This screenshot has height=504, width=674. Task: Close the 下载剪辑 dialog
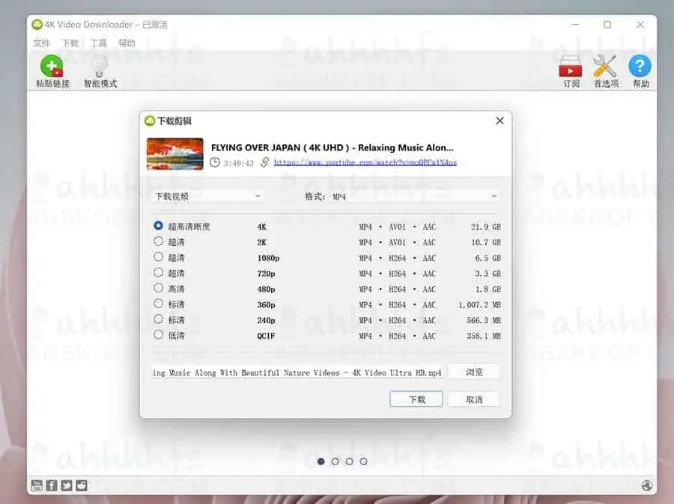500,121
